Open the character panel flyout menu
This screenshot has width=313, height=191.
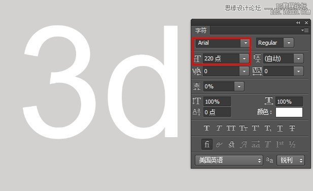(305, 30)
